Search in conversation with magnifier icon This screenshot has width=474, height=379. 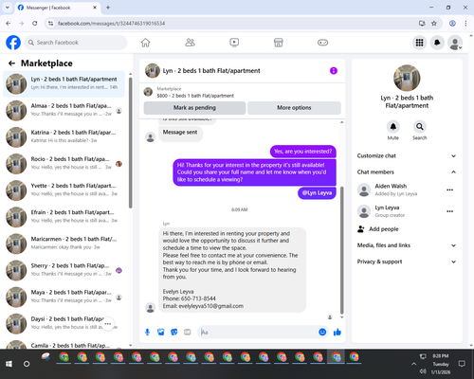(420, 127)
